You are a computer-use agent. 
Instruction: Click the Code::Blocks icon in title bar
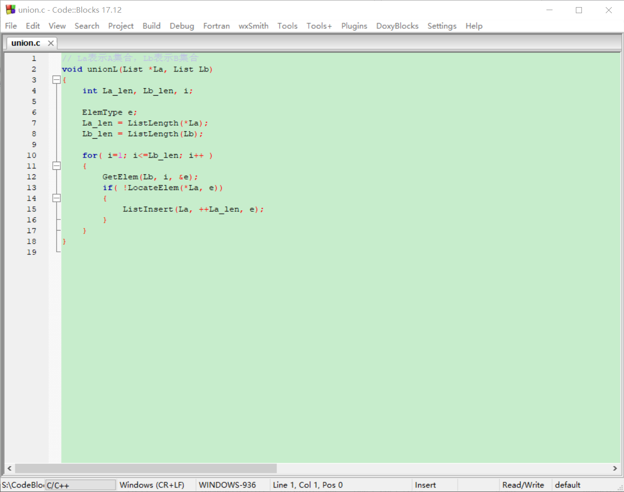coord(10,10)
